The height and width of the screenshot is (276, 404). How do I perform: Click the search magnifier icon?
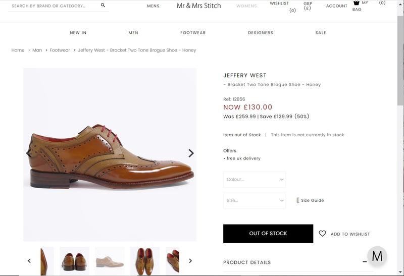103,6
